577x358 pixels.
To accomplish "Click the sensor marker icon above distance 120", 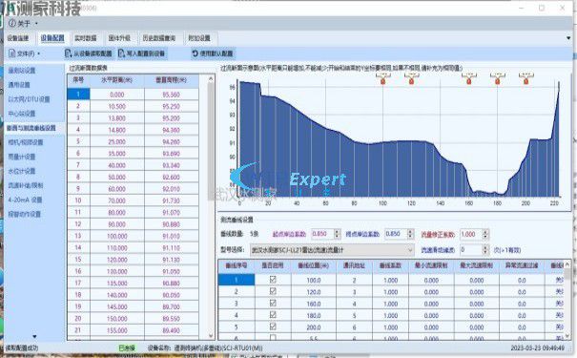I will pyautogui.click(x=411, y=78).
